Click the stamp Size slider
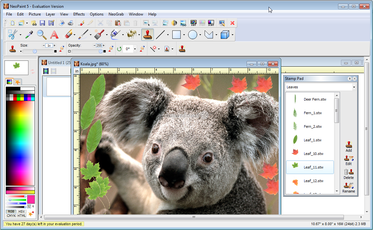373x230 pixels. pos(38,51)
